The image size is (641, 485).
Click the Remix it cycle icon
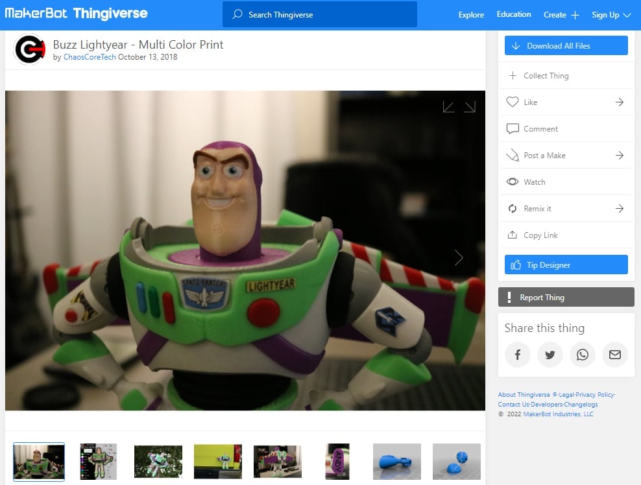click(513, 208)
